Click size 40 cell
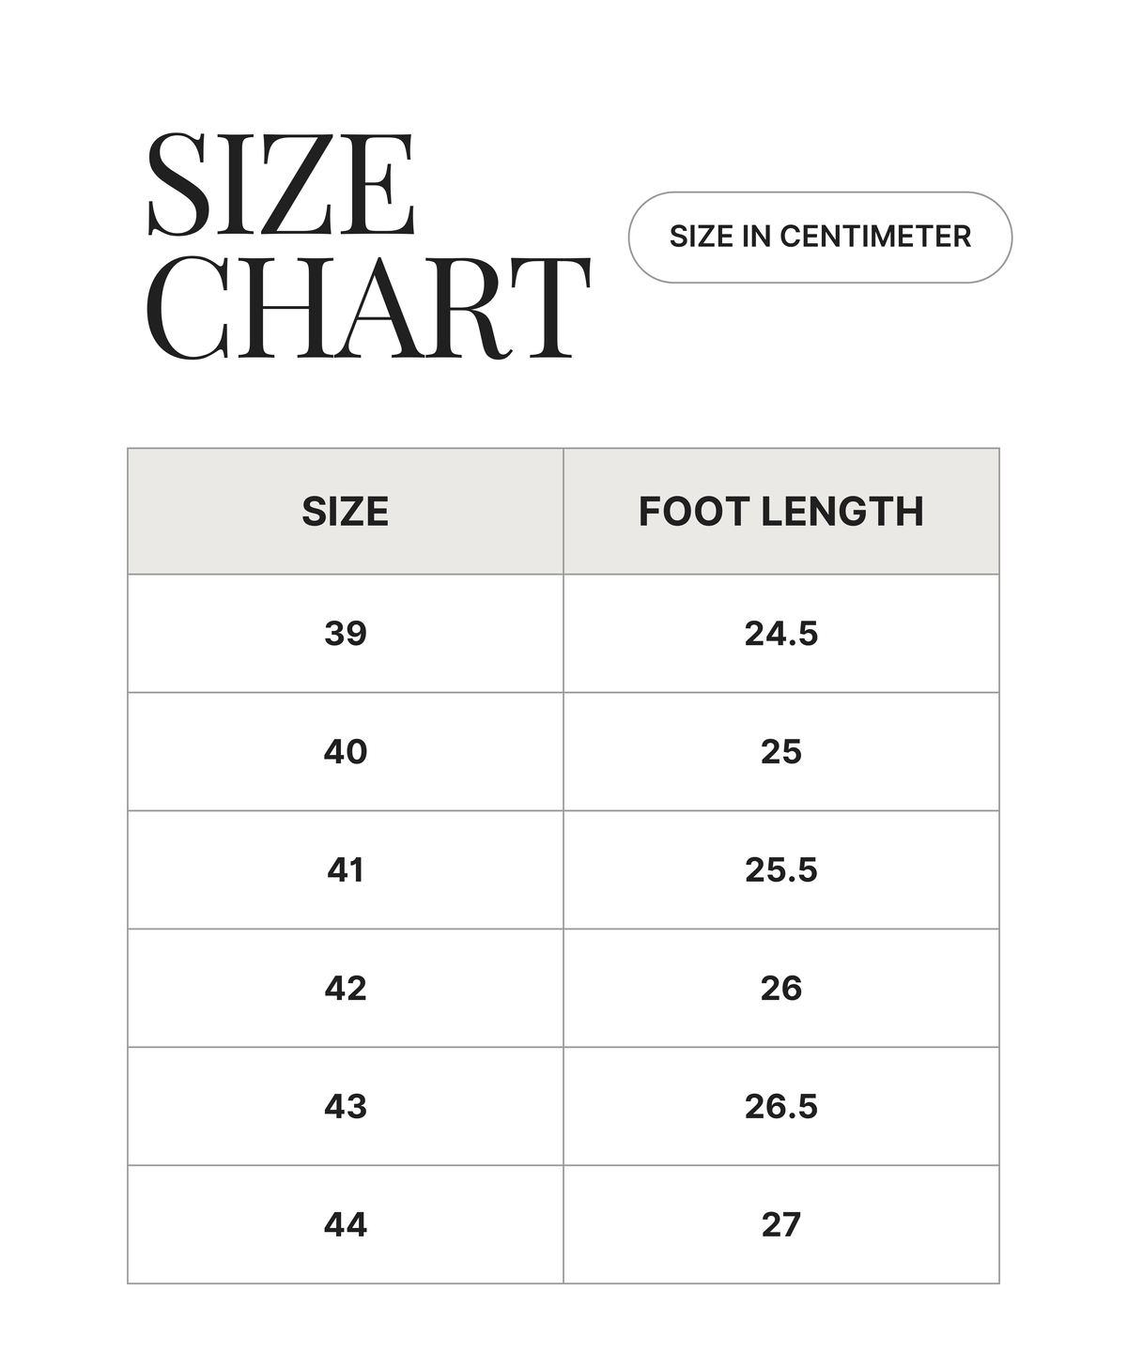The image size is (1127, 1352). click(346, 752)
